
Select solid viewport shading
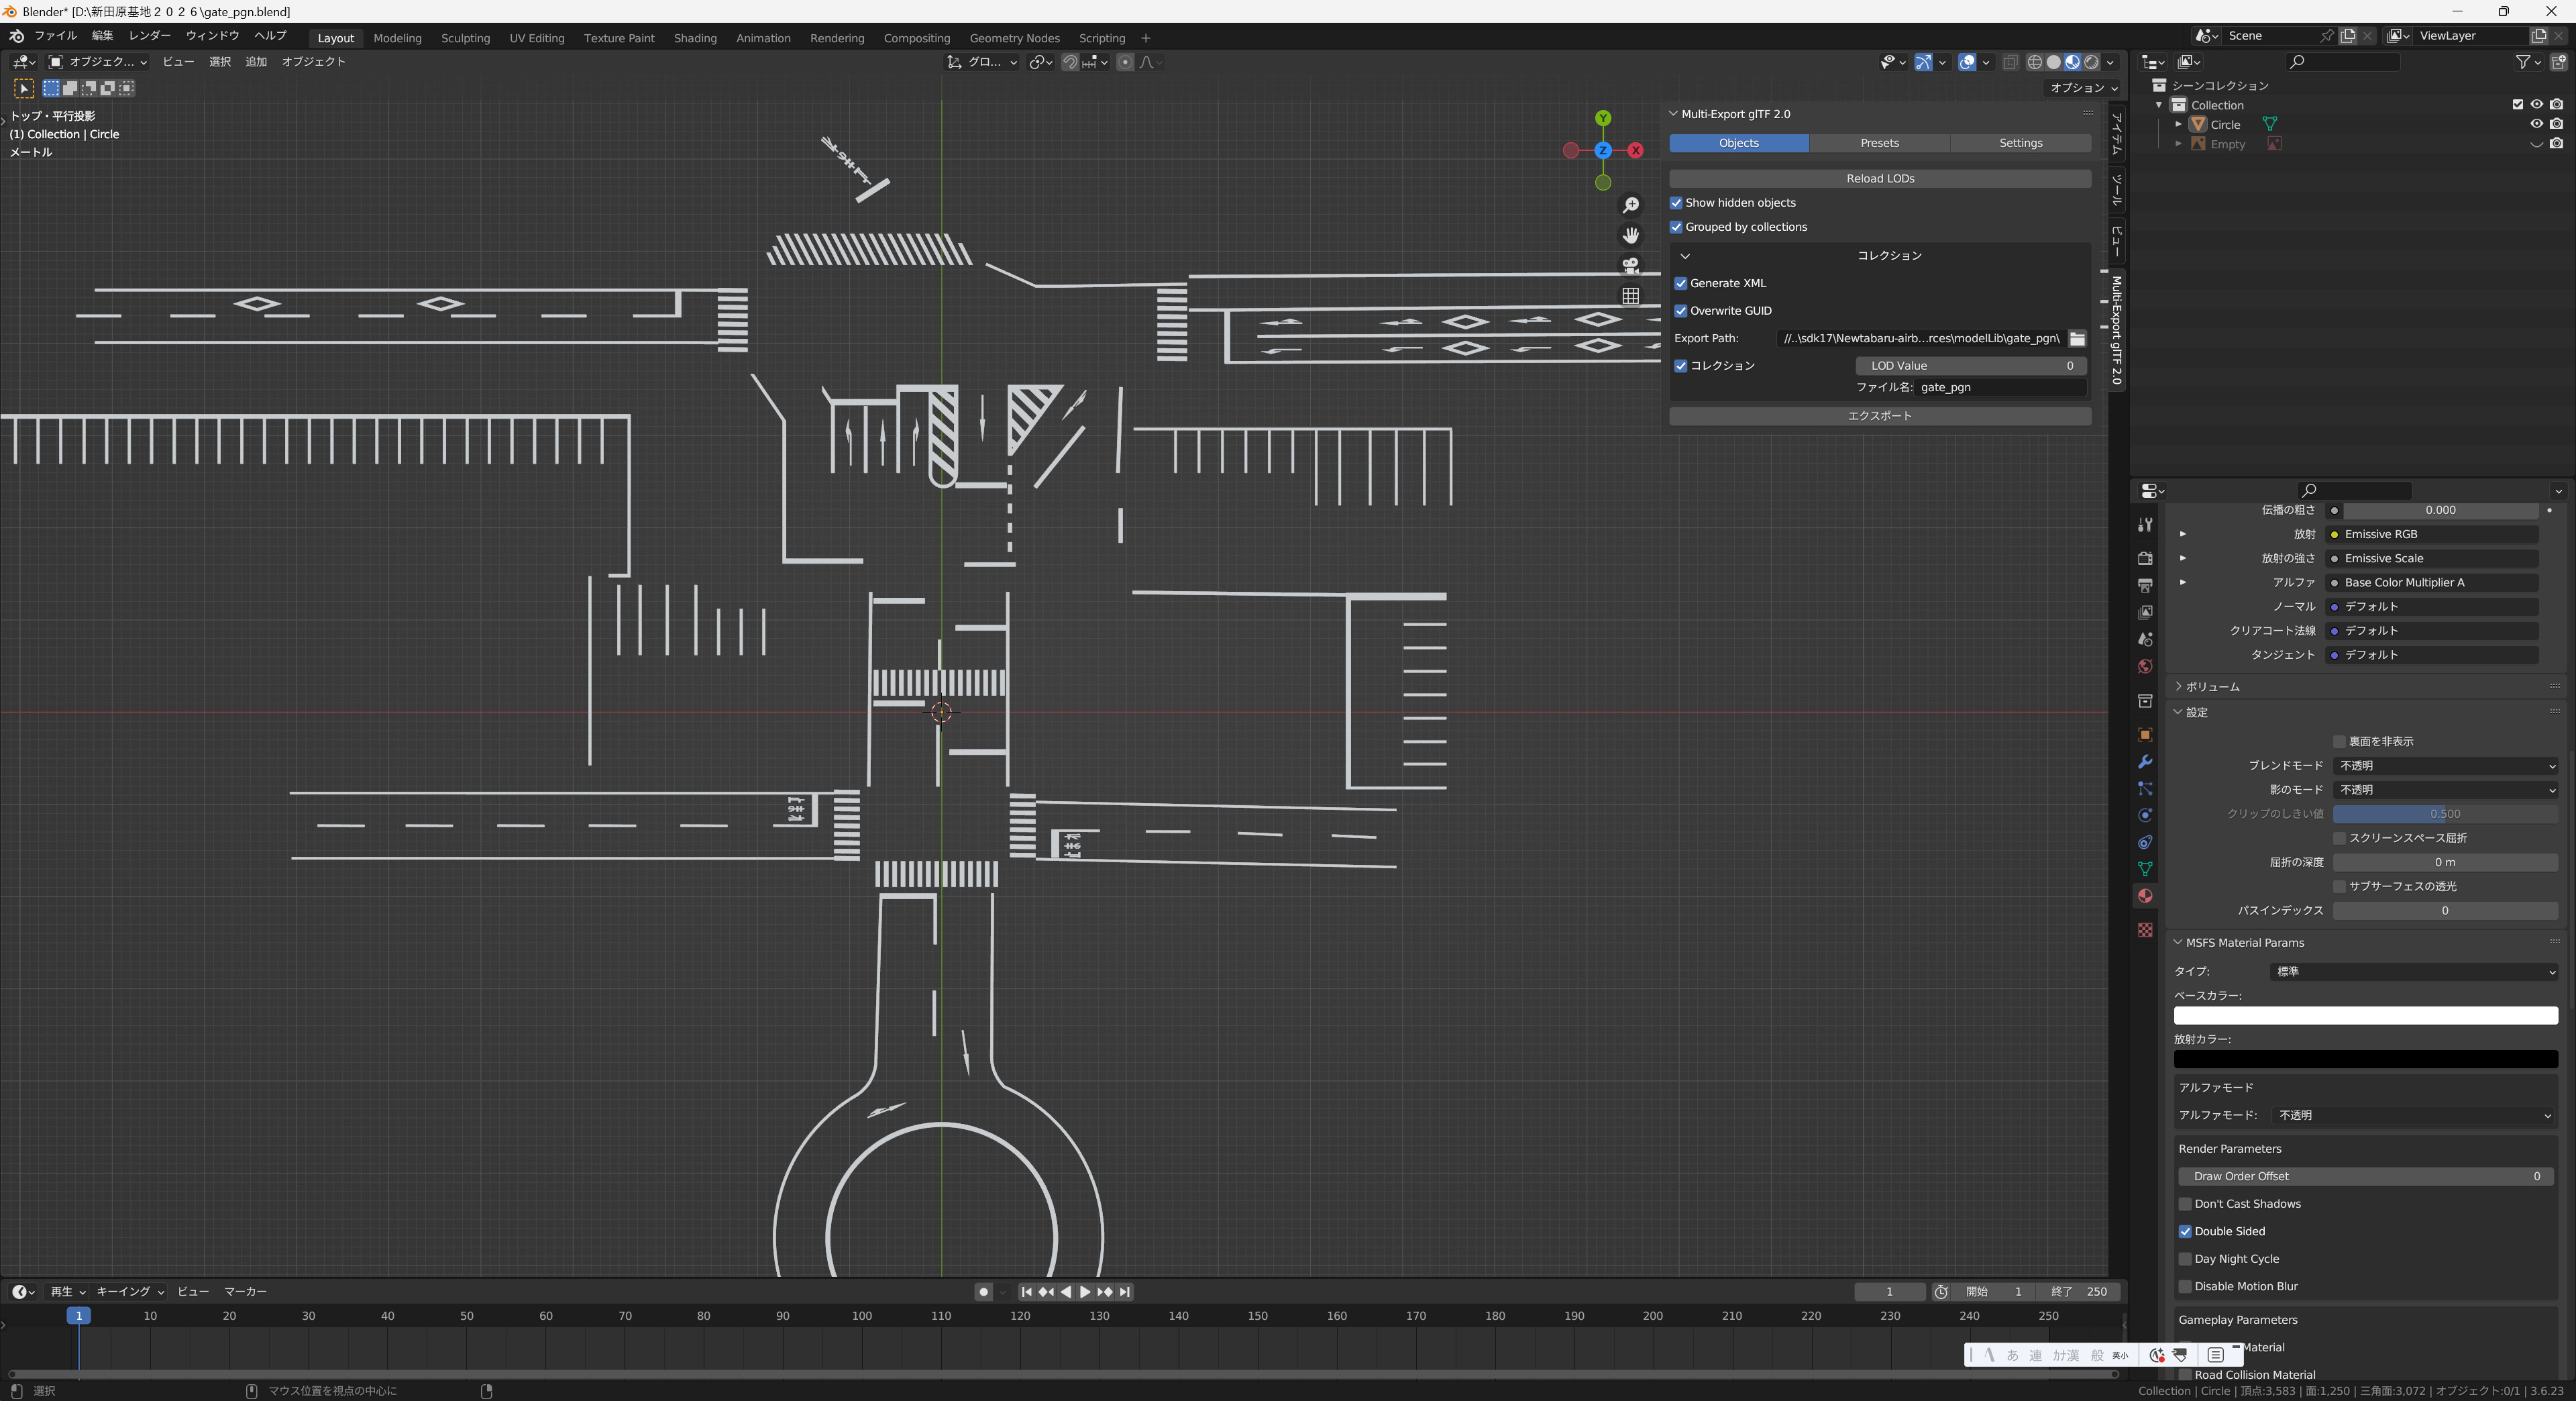click(2053, 62)
